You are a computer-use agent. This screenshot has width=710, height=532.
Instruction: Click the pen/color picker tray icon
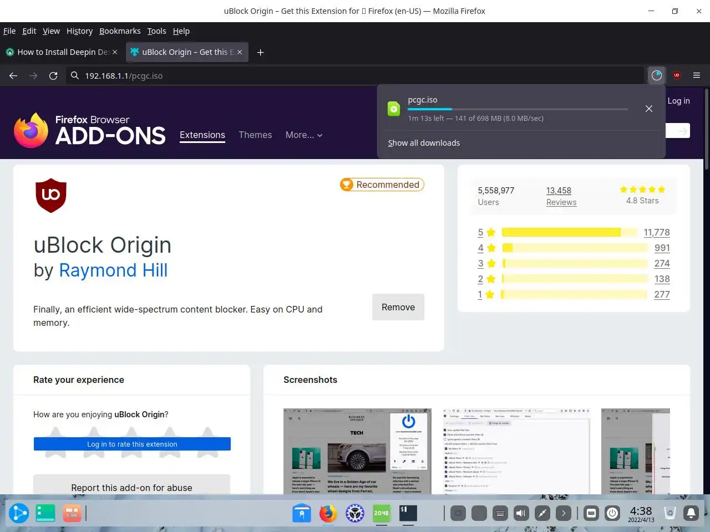click(542, 513)
